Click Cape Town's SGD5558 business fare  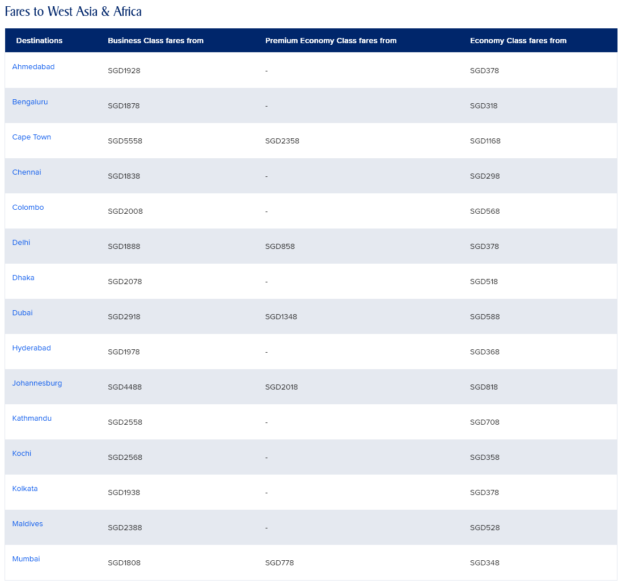click(125, 141)
